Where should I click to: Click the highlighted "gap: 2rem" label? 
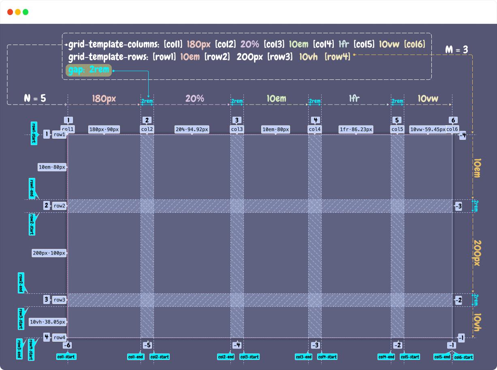[x=88, y=70]
